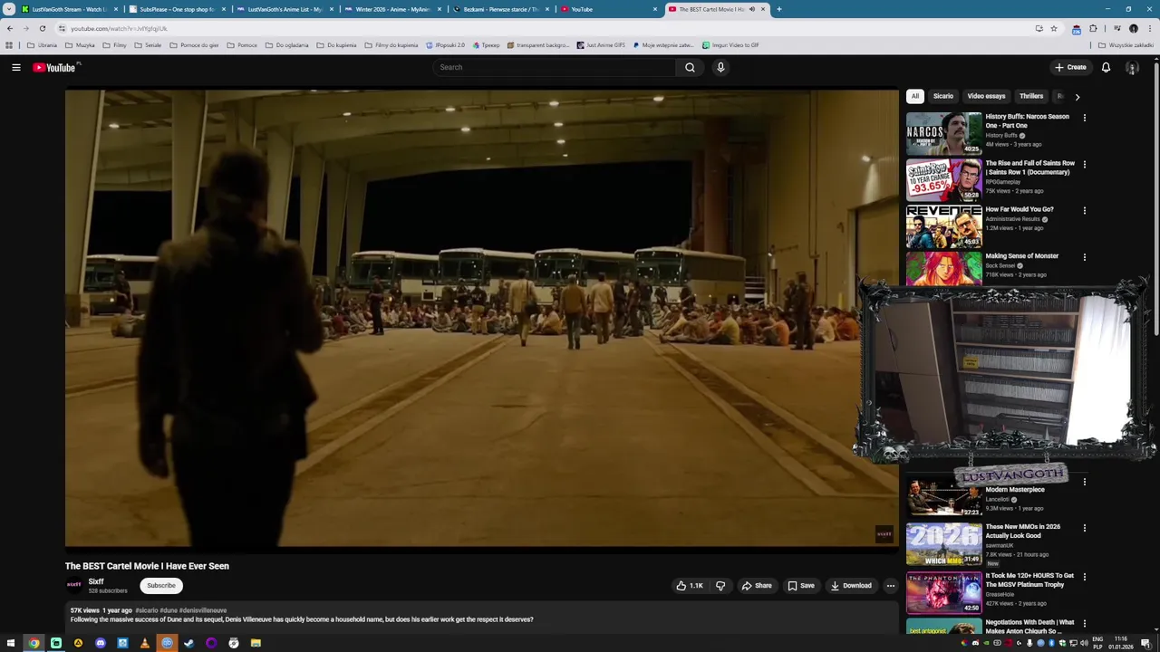The width and height of the screenshot is (1160, 652).
Task: Open the Saints Row documentary thumbnail
Action: 943,180
